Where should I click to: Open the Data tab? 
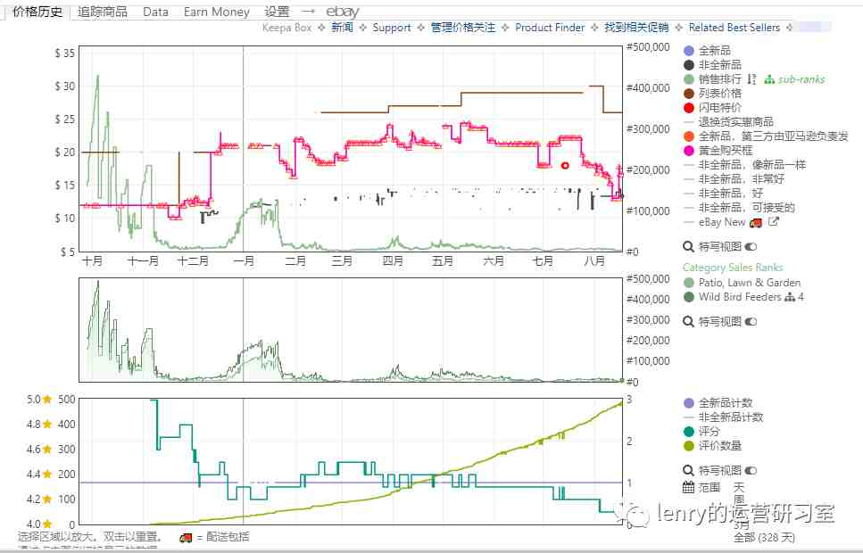point(156,12)
